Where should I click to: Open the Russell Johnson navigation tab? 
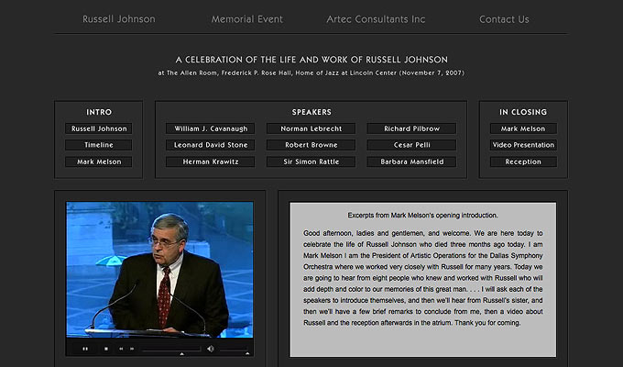[x=118, y=18]
